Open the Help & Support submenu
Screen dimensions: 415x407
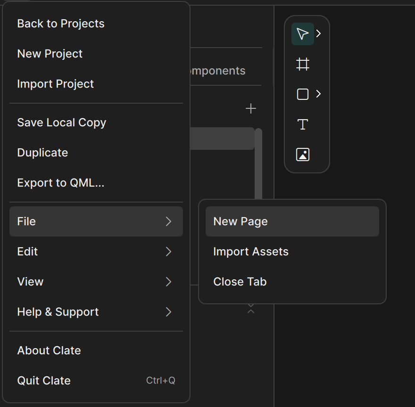coord(96,312)
